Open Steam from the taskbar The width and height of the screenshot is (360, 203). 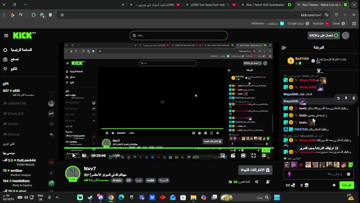(90, 197)
